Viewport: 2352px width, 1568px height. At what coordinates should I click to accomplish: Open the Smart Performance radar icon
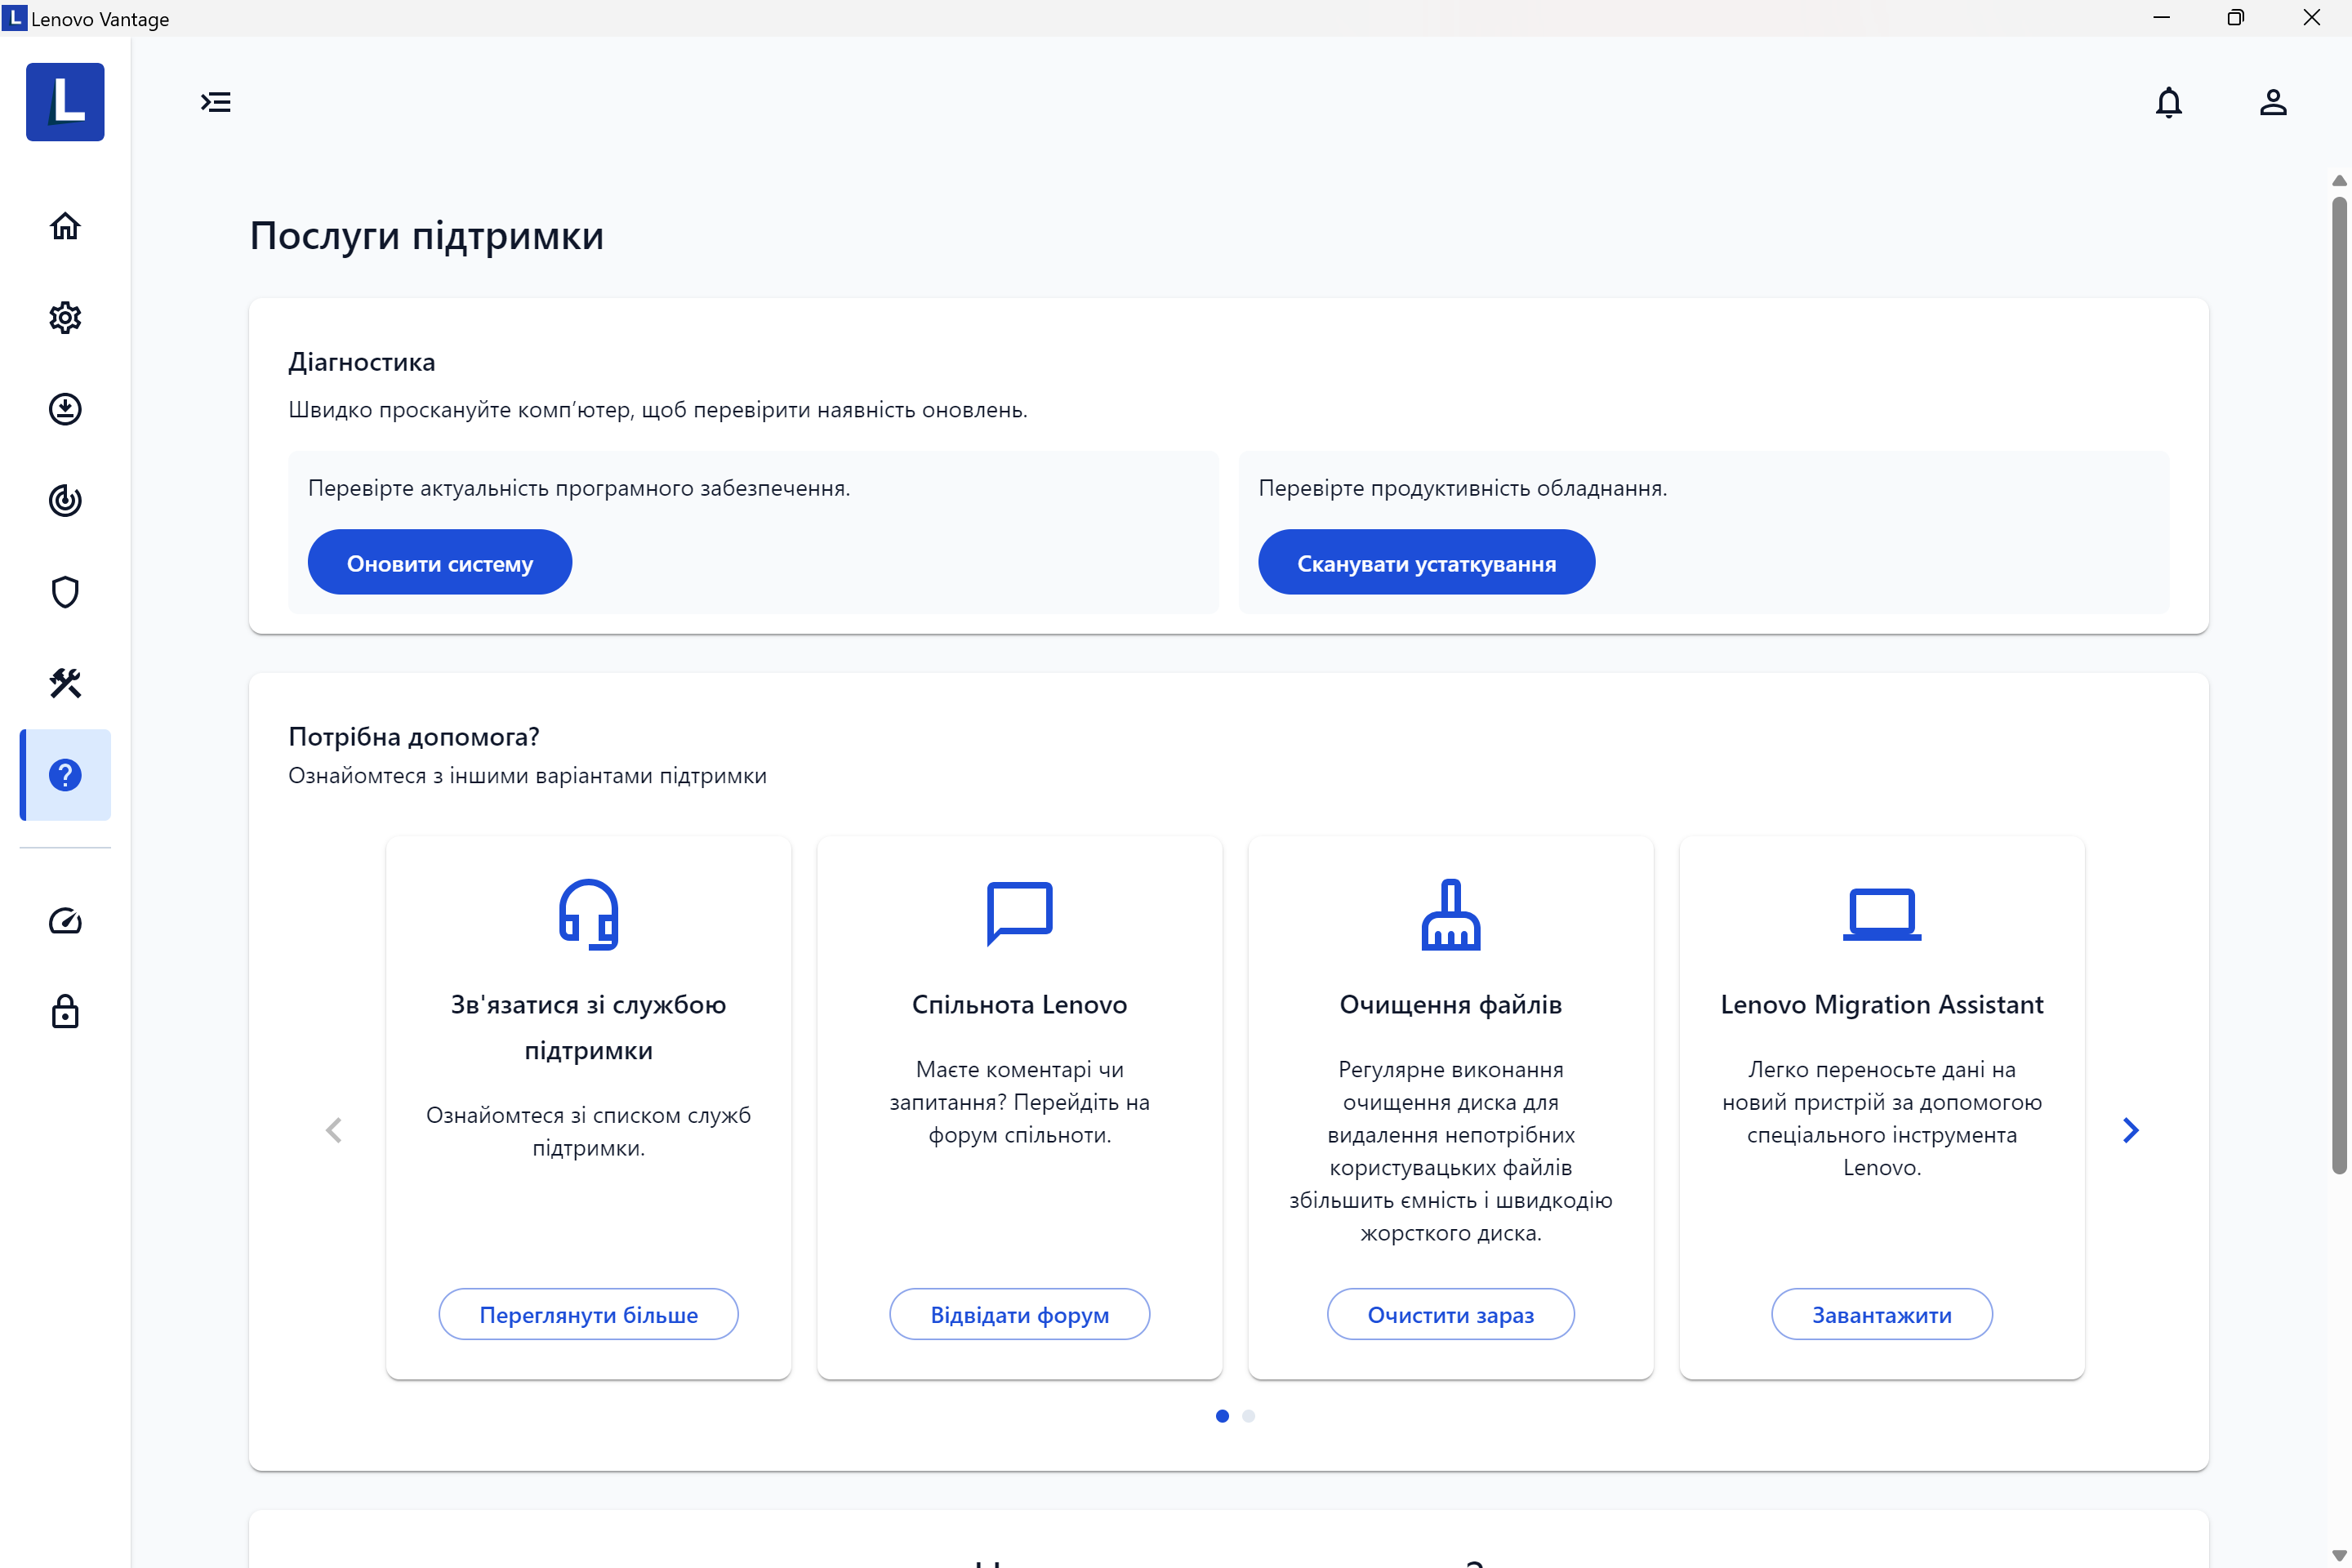pyautogui.click(x=65, y=500)
